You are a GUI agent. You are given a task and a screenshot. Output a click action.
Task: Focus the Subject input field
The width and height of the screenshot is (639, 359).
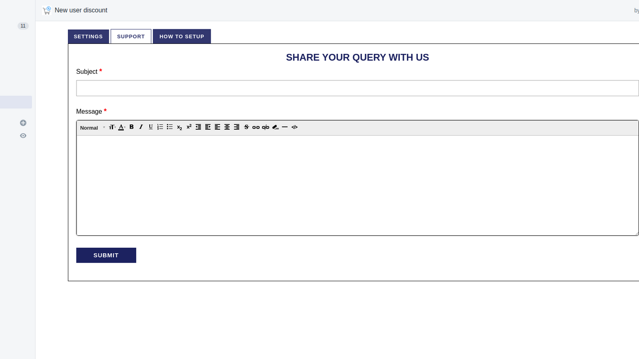(357, 88)
